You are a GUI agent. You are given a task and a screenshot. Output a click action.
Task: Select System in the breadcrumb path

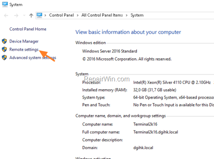(x=137, y=15)
